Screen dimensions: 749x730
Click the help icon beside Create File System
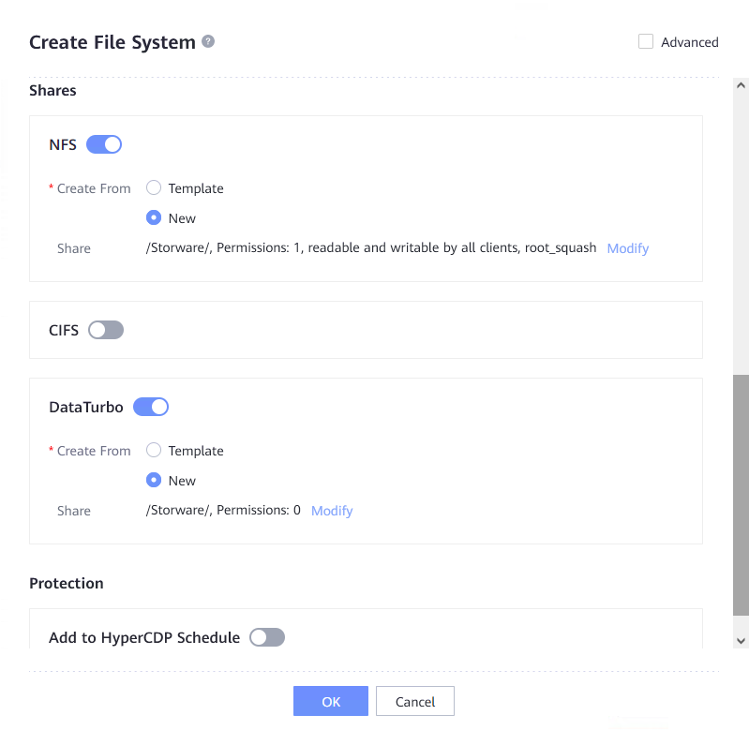[x=208, y=41]
